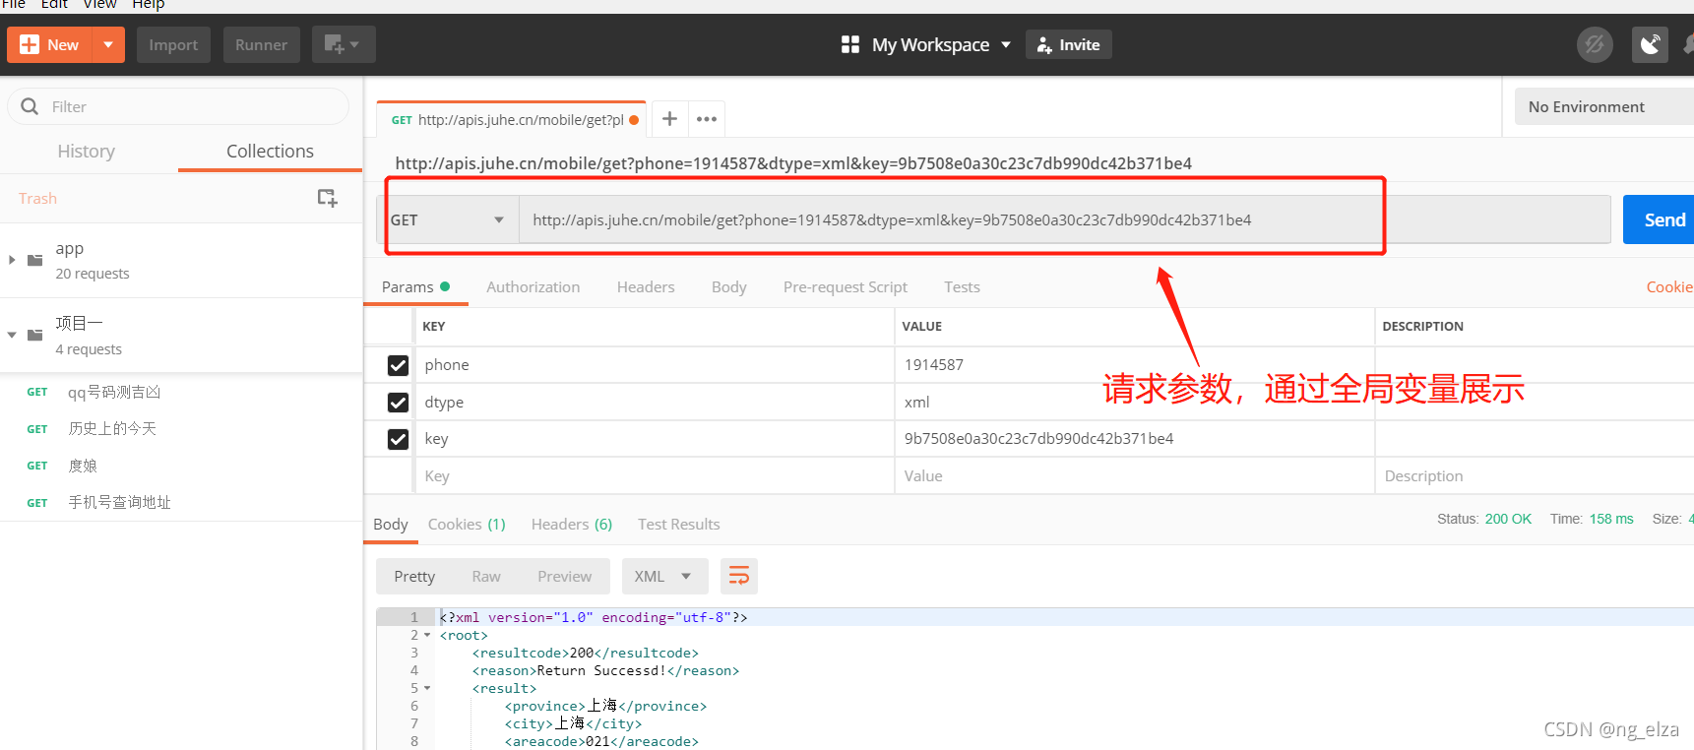Viewport: 1694px width, 750px height.
Task: Open the qq号码测吉凶 request
Action: pyautogui.click(x=114, y=392)
